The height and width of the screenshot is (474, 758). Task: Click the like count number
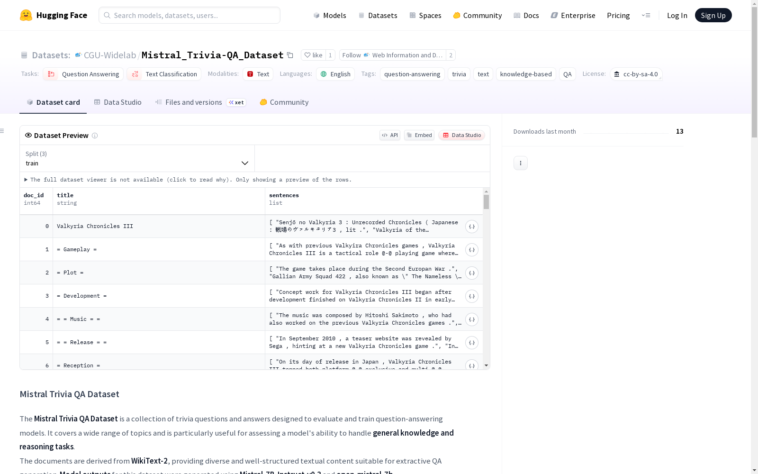point(330,55)
